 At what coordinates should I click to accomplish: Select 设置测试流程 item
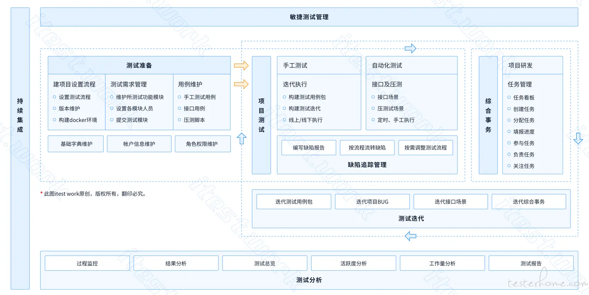(74, 97)
